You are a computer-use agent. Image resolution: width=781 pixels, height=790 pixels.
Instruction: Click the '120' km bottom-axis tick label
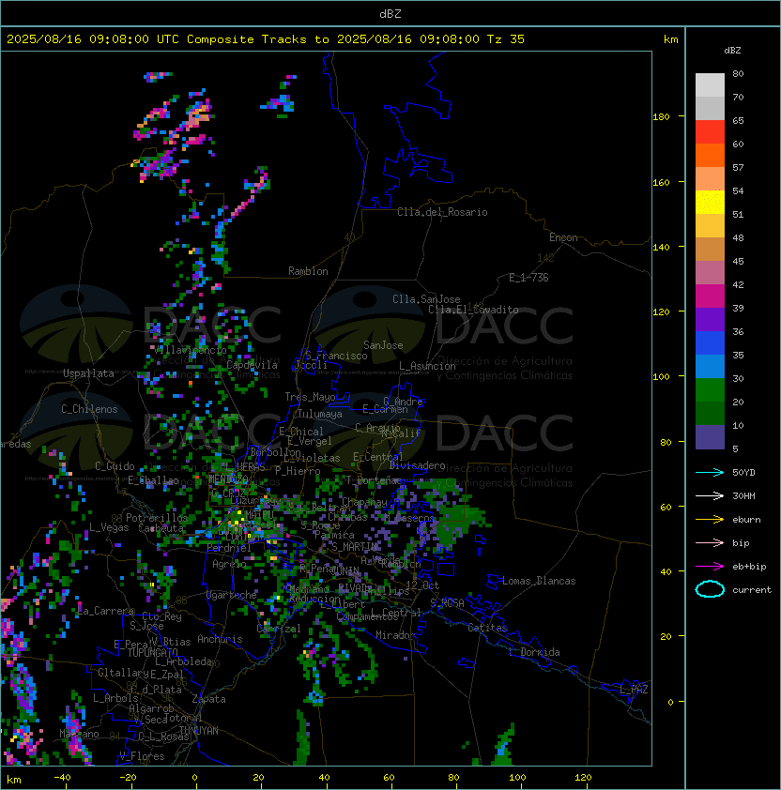(x=583, y=778)
